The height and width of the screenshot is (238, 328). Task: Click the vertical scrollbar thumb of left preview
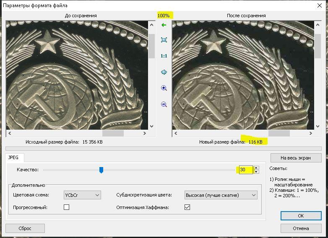(x=152, y=46)
